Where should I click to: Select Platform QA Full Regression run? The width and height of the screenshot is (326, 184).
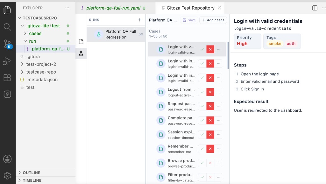coord(116,34)
